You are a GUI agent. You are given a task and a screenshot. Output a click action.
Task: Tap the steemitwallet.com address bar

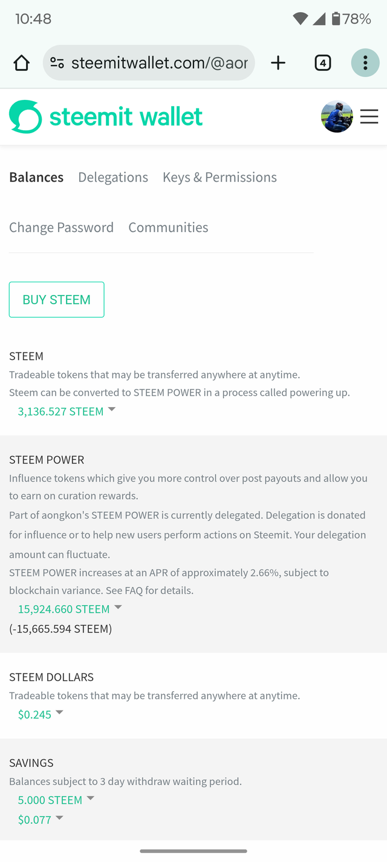[158, 63]
